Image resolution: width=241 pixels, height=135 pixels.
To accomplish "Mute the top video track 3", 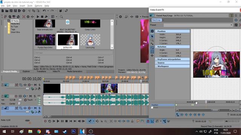I will tap(35, 85).
